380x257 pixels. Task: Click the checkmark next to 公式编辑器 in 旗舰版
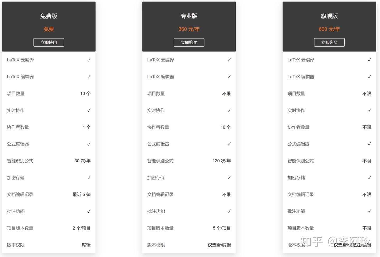[x=369, y=144]
